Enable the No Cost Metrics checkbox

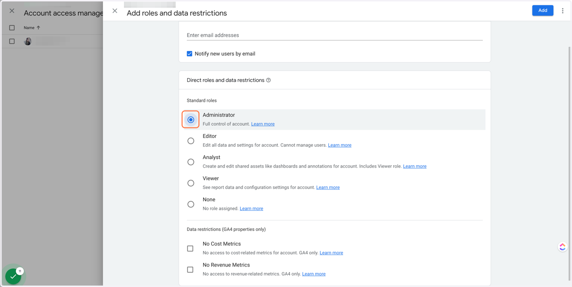tap(190, 248)
